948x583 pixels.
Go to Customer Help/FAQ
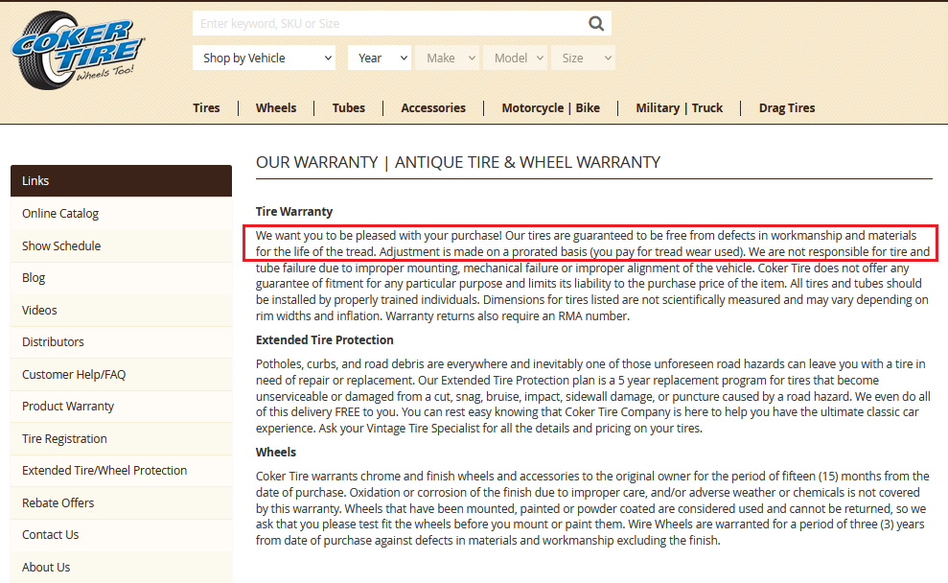tap(74, 375)
